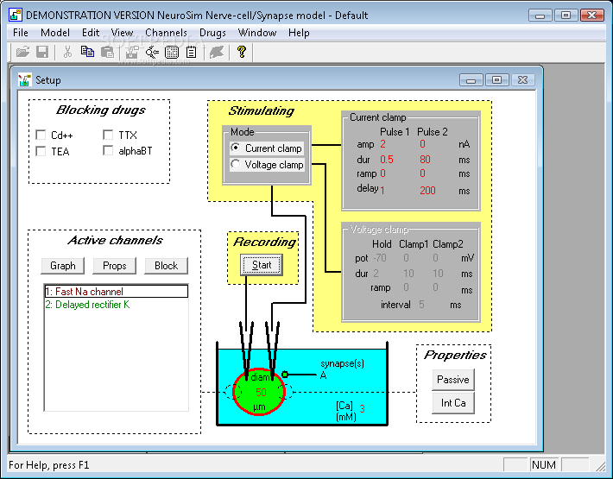Viewport: 613px width, 479px height.
Task: Click the yellow question mark Help icon
Action: click(x=242, y=52)
